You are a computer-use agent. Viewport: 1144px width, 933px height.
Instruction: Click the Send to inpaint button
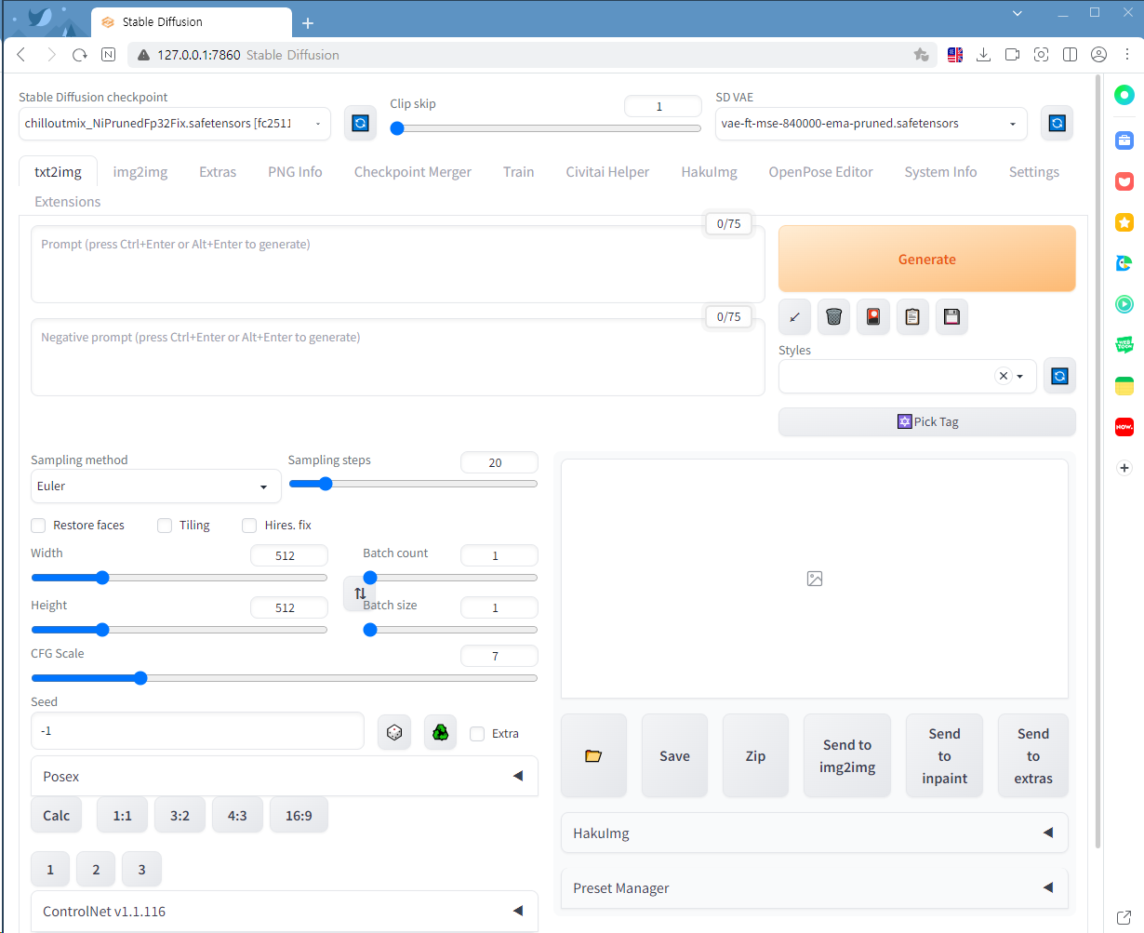point(944,756)
